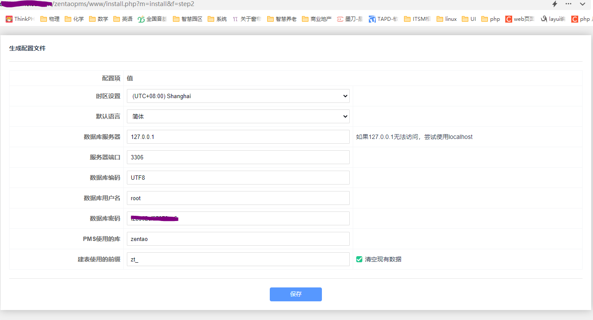
Task: Click the 建表使用的前缀 field with zt_
Action: click(x=238, y=259)
